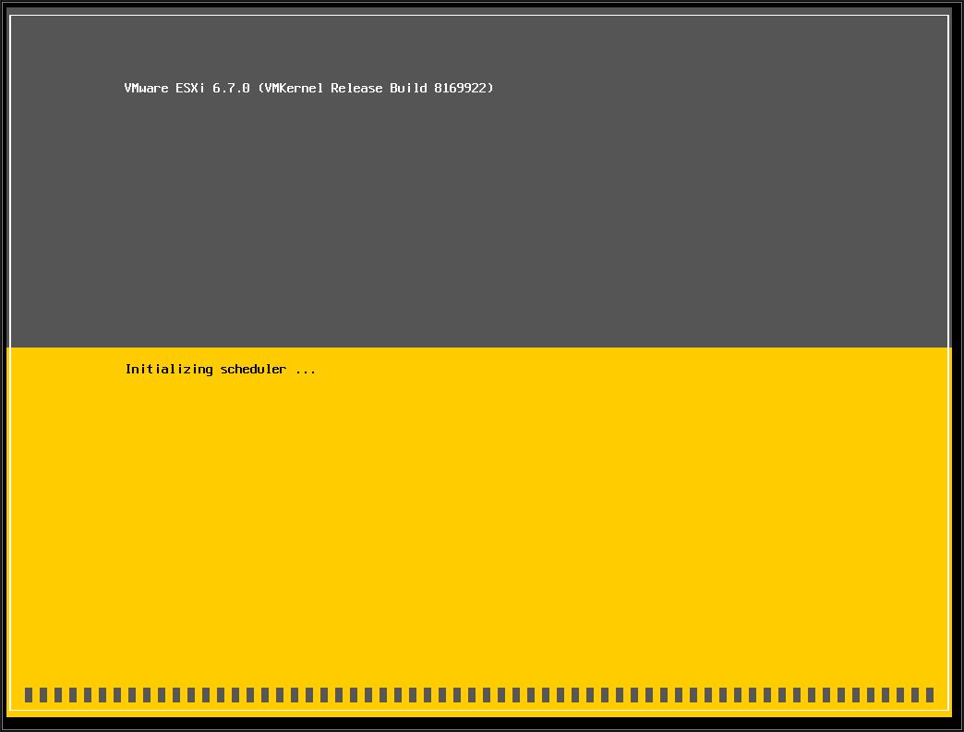Click the VMware ESXi 6.7.0 version text

308,88
